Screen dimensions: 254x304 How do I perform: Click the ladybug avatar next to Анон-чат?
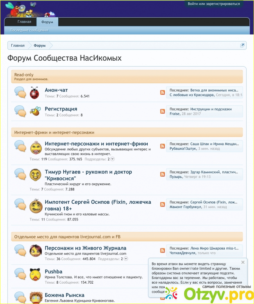click(x=34, y=93)
